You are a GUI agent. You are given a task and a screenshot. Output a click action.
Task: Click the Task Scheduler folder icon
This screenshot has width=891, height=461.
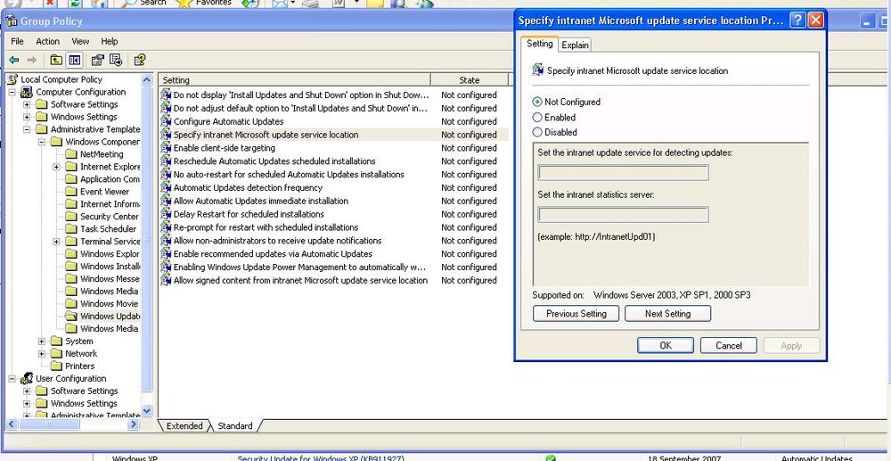pos(71,228)
